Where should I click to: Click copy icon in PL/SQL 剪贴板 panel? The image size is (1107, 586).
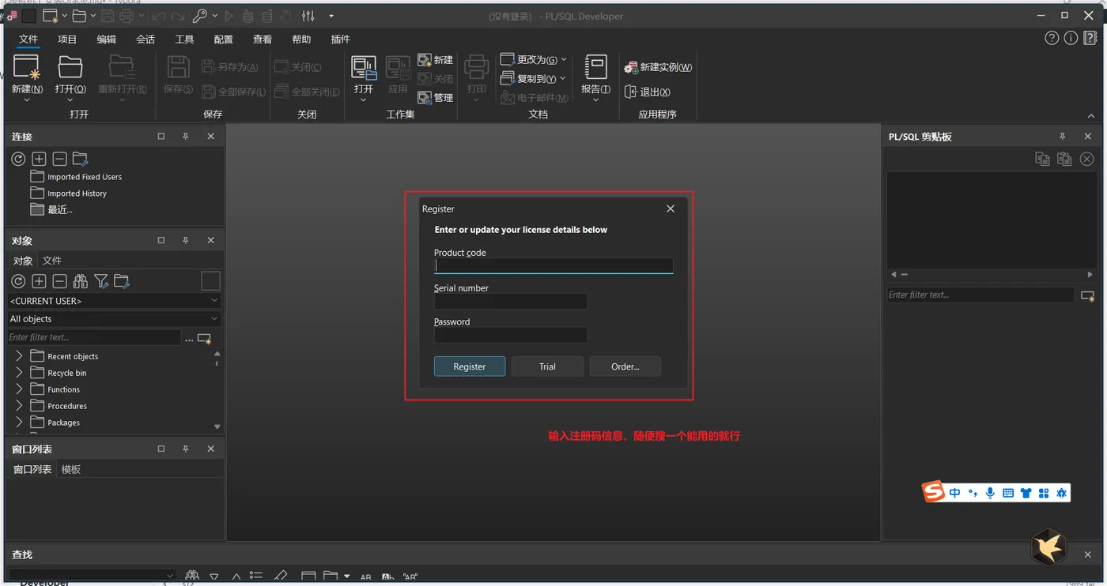click(x=1043, y=159)
